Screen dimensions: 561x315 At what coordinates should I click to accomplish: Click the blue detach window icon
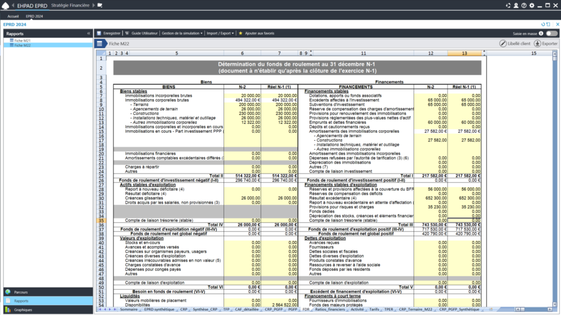[x=548, y=24]
